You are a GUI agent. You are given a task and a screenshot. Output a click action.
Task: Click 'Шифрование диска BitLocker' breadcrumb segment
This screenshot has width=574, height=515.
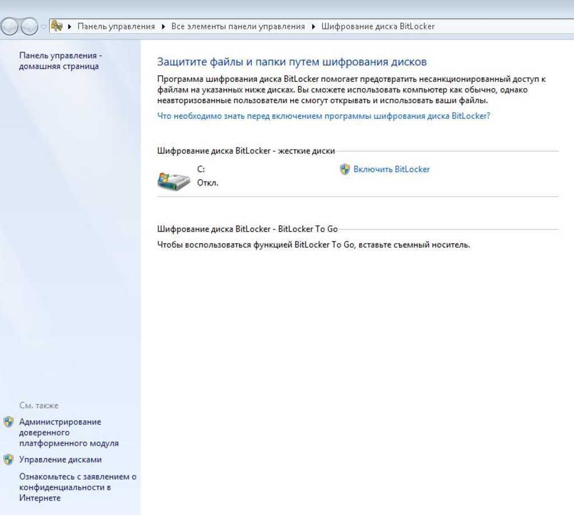pyautogui.click(x=378, y=26)
